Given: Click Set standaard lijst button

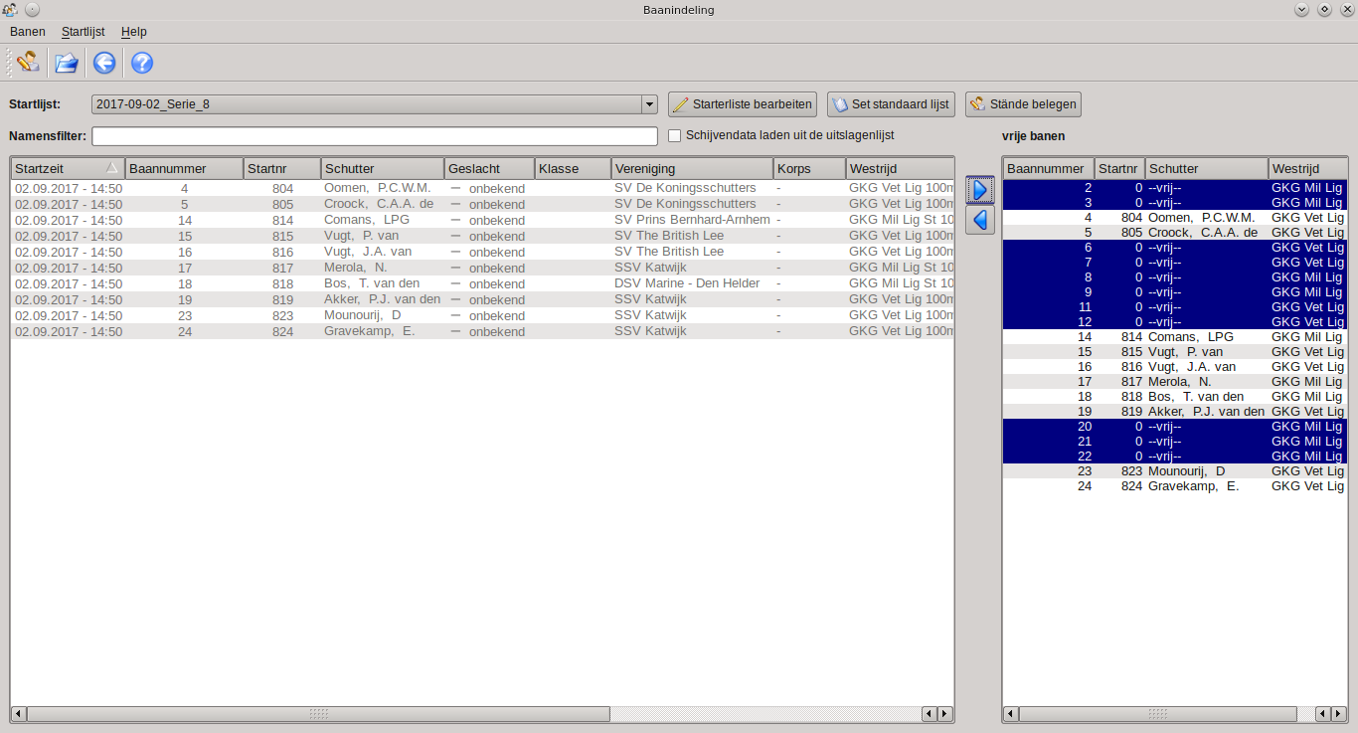Looking at the screenshot, I should click(x=892, y=104).
